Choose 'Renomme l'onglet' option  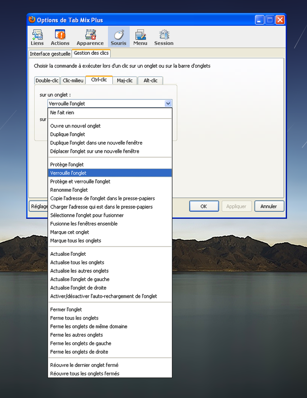tap(110, 190)
